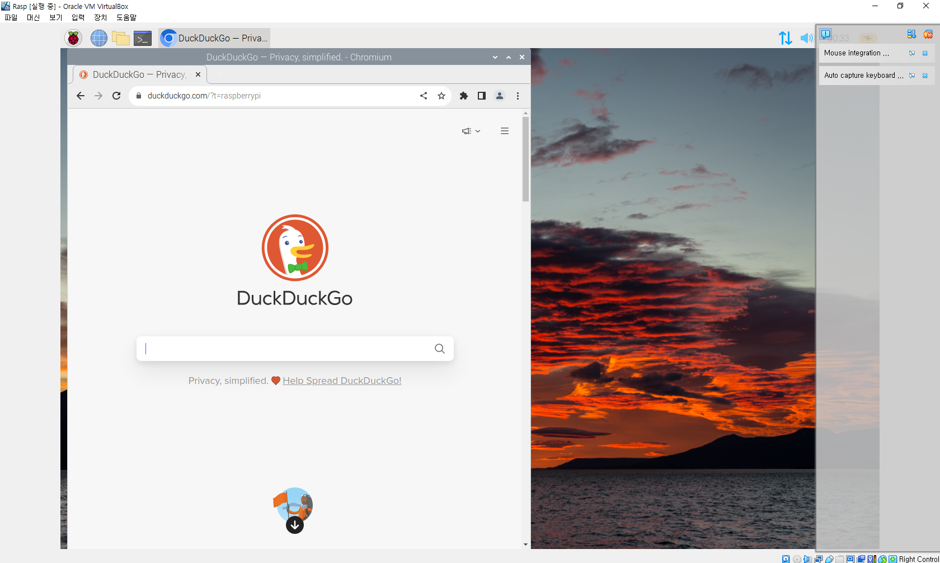
Task: Select the DuckDuckGo Chromium taskbar window button
Action: (214, 38)
